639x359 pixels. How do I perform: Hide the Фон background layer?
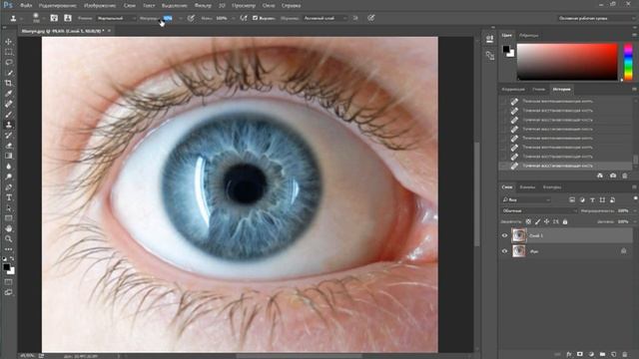(504, 251)
